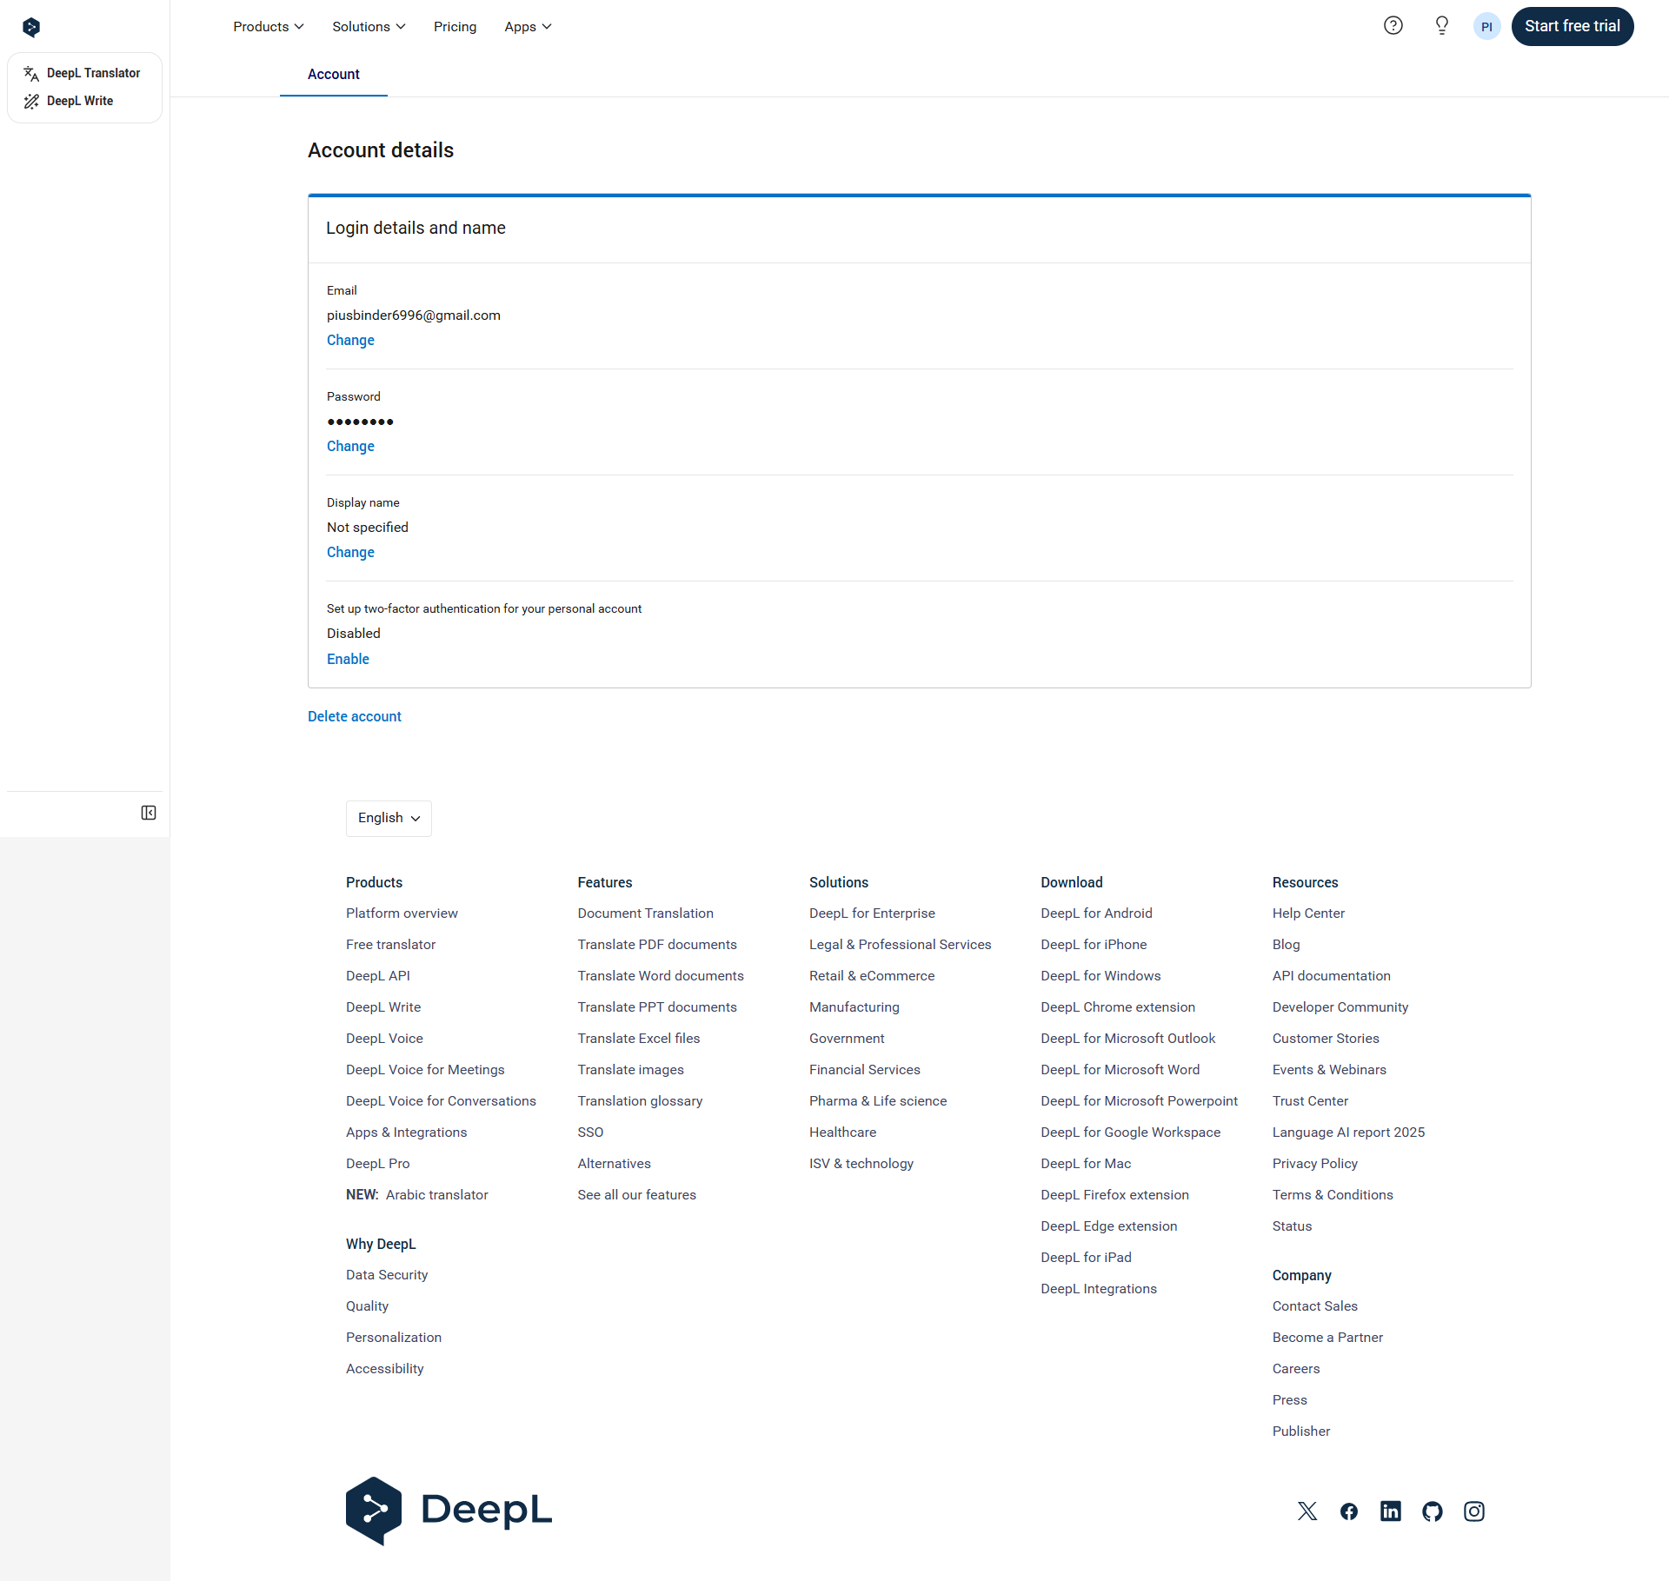Open the GitHub icon in footer
Screen dimensions: 1669x1581
click(1433, 1511)
